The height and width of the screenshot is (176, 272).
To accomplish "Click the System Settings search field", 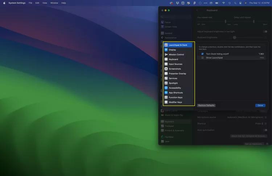I will coord(176,17).
